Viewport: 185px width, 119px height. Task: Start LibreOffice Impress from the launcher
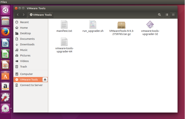click(5, 65)
